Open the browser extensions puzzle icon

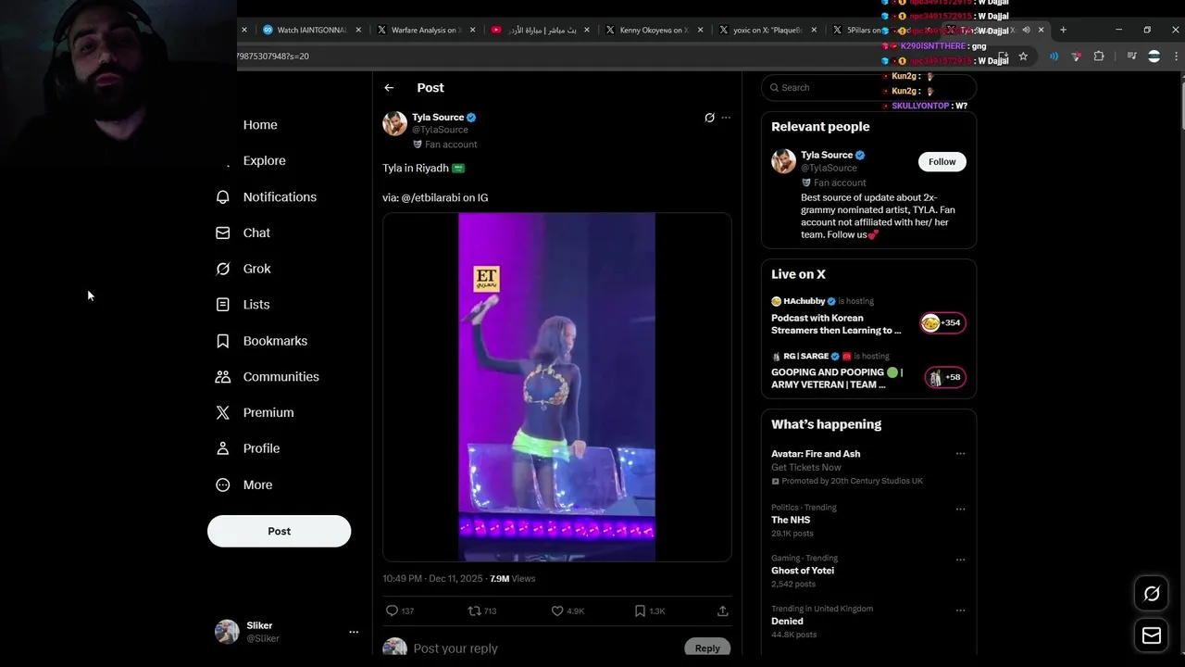pyautogui.click(x=1099, y=57)
